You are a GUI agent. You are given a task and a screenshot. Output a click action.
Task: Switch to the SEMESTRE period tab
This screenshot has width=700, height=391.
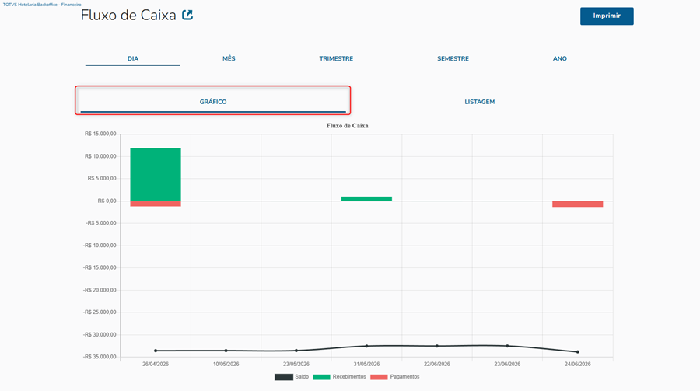coord(453,58)
